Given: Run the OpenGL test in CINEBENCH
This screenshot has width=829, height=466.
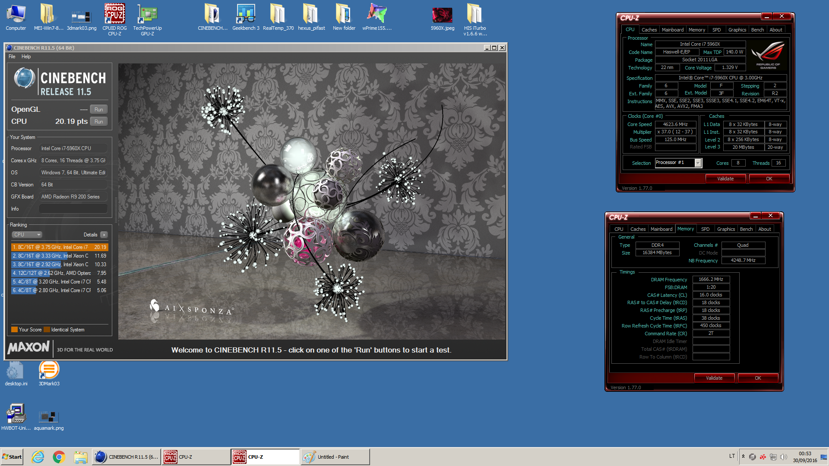Looking at the screenshot, I should coord(98,110).
